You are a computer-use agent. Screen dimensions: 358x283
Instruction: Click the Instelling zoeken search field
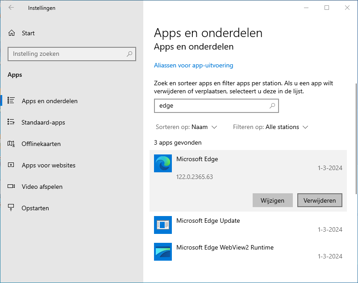point(67,54)
